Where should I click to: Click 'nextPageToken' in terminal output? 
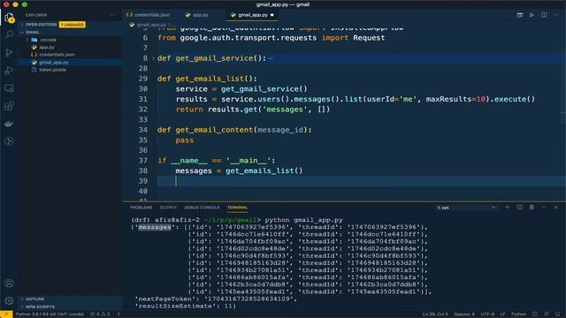[x=166, y=299]
